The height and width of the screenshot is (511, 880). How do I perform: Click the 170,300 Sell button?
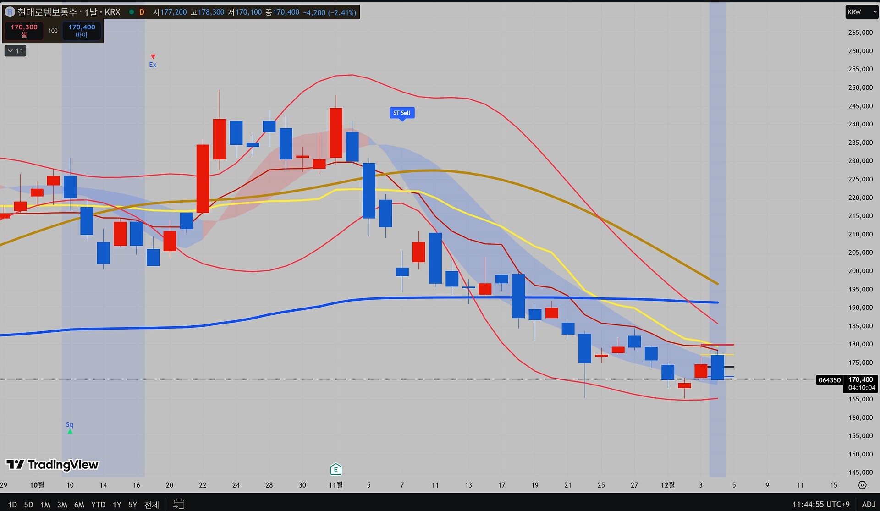click(24, 31)
